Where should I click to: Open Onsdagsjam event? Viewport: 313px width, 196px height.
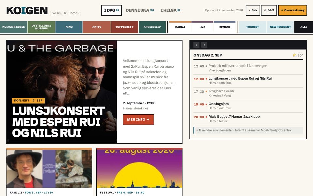coord(248,106)
